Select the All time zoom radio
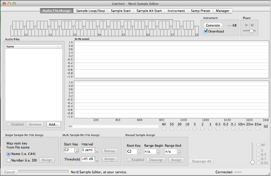This screenshot has height=176, width=271. point(164,129)
